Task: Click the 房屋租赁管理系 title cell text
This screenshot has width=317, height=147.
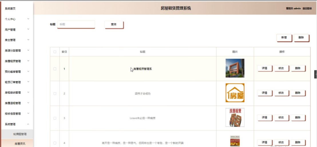Action: coord(142,69)
